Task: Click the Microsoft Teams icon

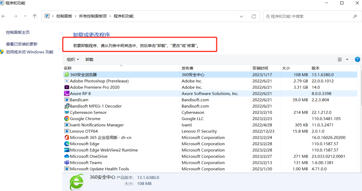Action: [x=66, y=163]
